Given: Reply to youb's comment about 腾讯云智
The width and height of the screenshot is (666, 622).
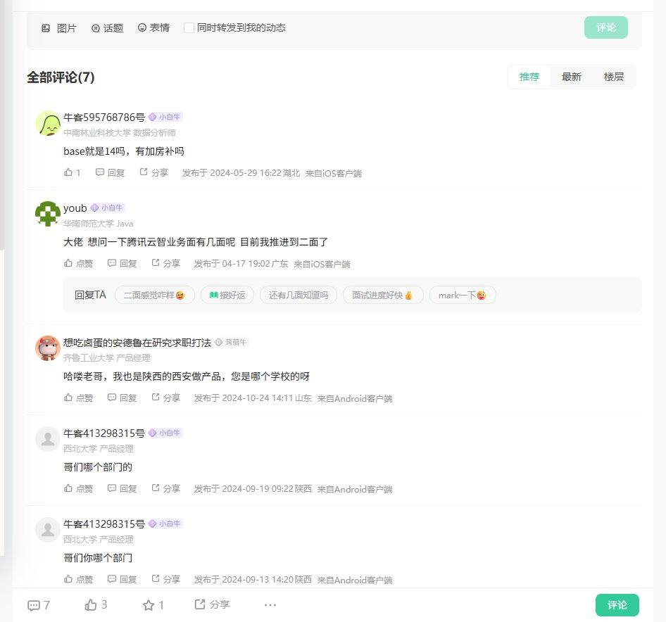Looking at the screenshot, I should (122, 263).
